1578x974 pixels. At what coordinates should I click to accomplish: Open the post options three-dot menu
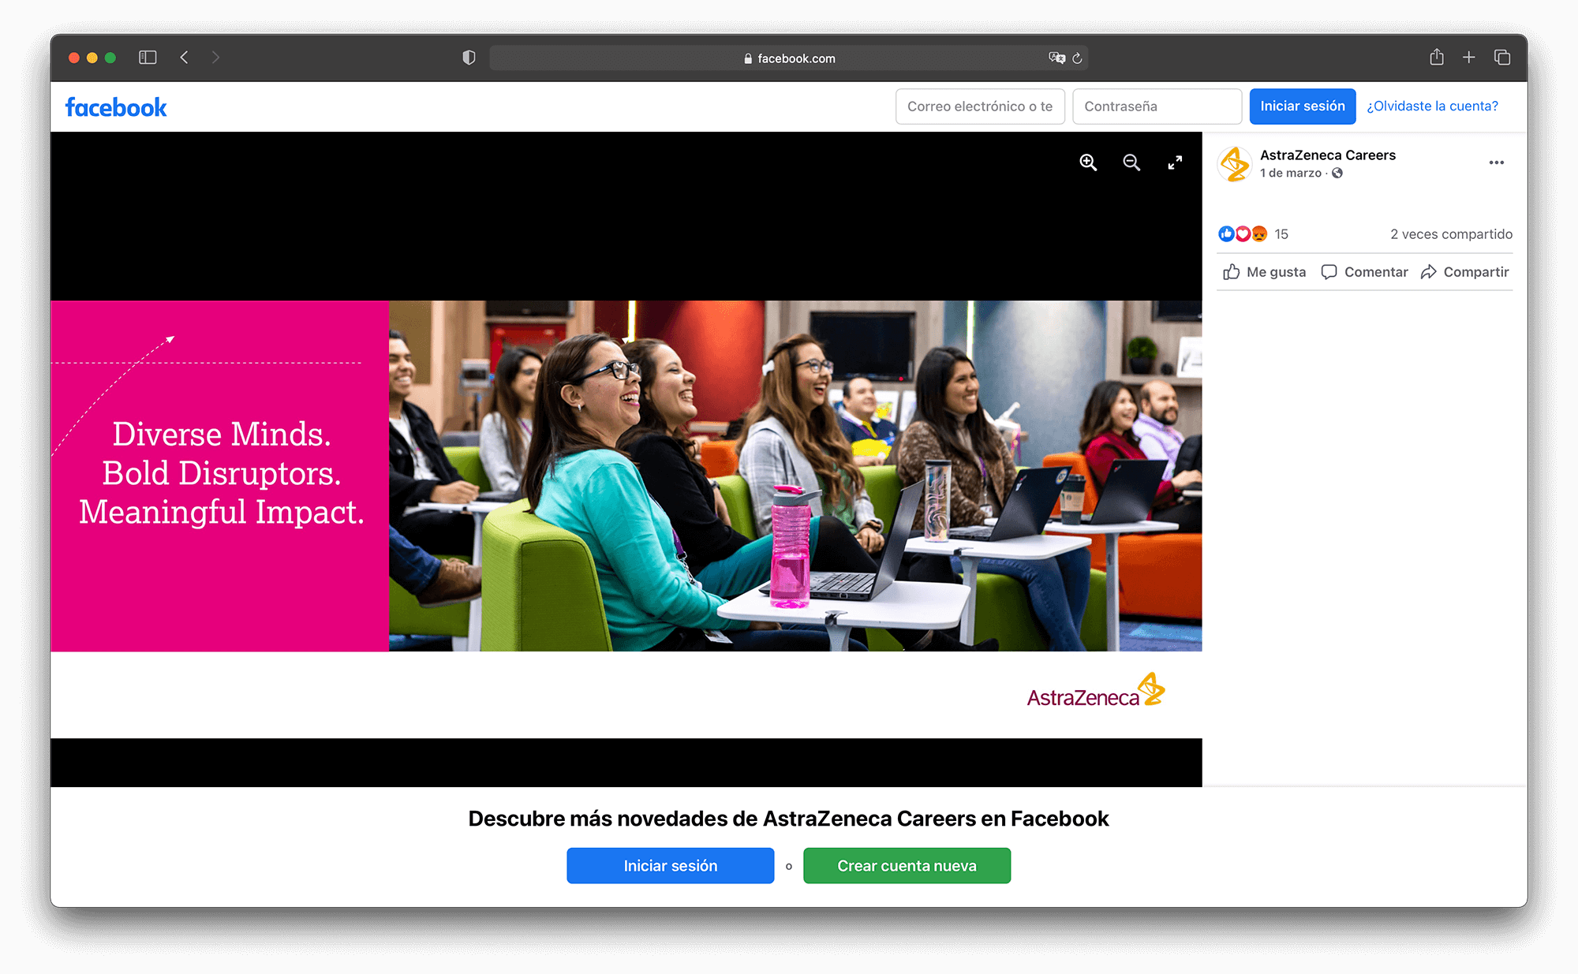click(1496, 162)
